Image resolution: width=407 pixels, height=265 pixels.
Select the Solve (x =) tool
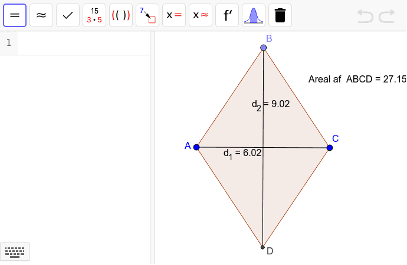click(174, 15)
